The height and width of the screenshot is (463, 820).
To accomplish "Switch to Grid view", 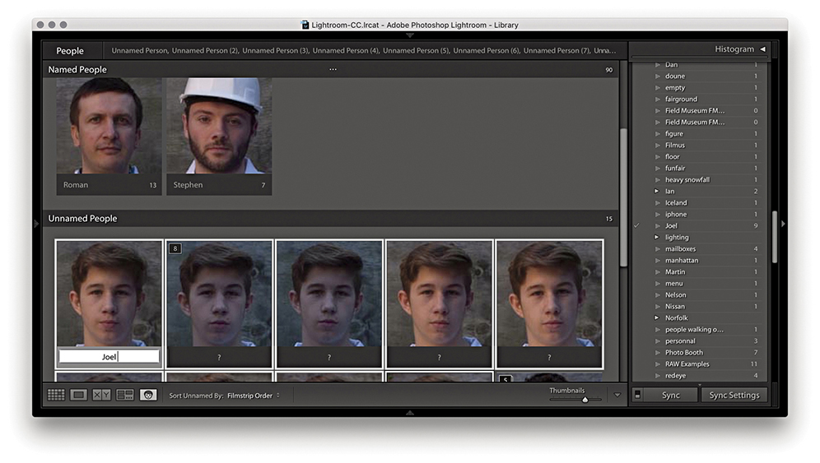I will point(56,395).
